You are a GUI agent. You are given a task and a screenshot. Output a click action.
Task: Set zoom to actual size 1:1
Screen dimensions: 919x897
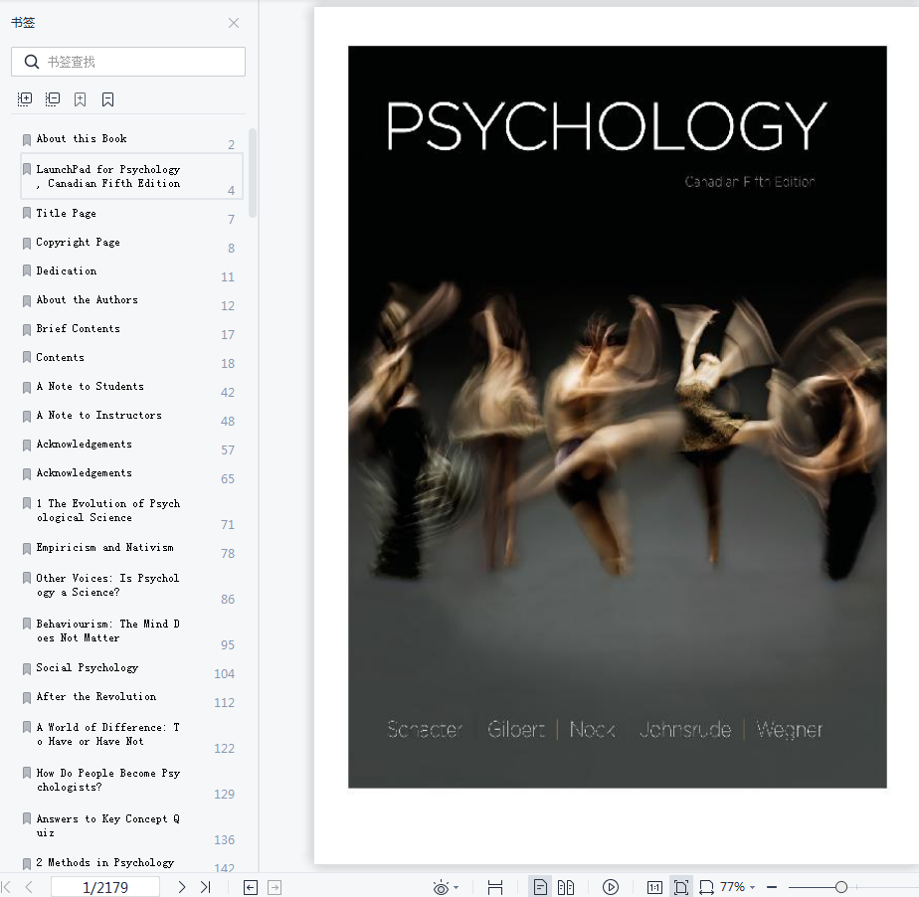654,888
